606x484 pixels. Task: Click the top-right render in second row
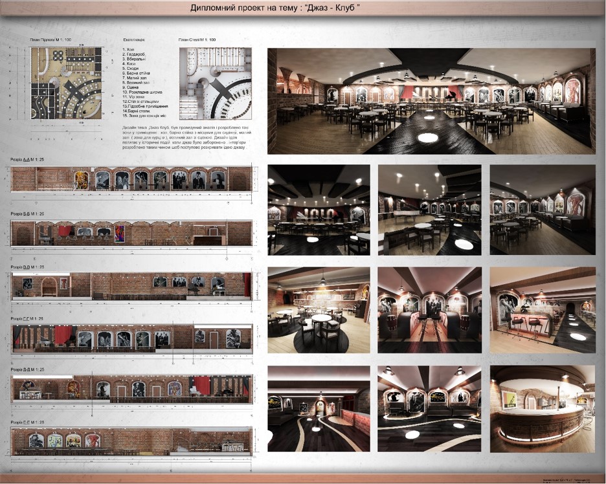pos(543,209)
